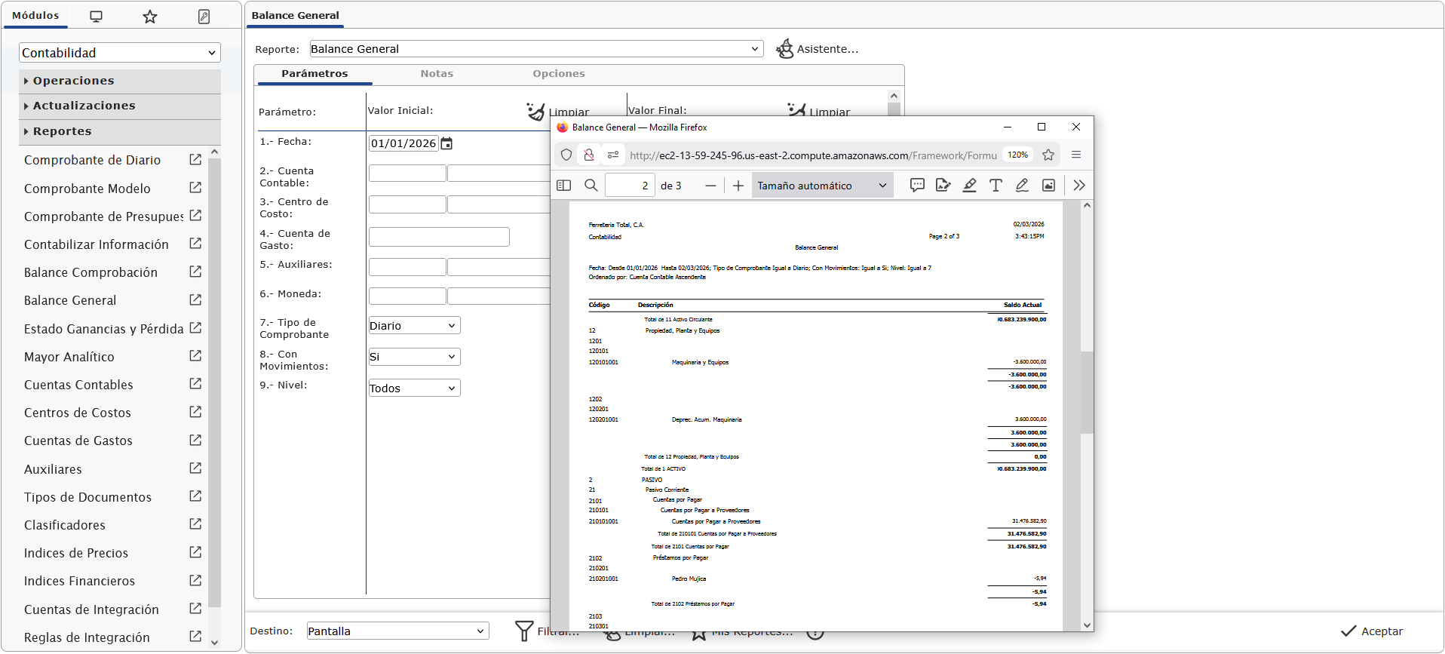This screenshot has width=1445, height=654.
Task: Open the Tamaño automático zoom dropdown
Action: (821, 186)
